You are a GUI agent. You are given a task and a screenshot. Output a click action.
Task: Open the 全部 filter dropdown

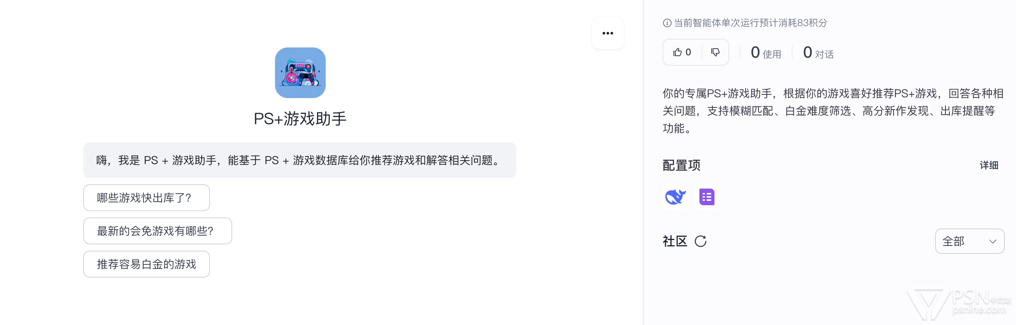969,241
